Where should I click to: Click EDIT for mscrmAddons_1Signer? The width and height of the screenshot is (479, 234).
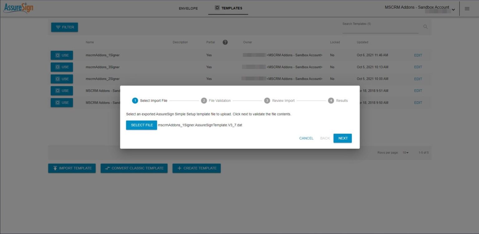click(x=418, y=55)
